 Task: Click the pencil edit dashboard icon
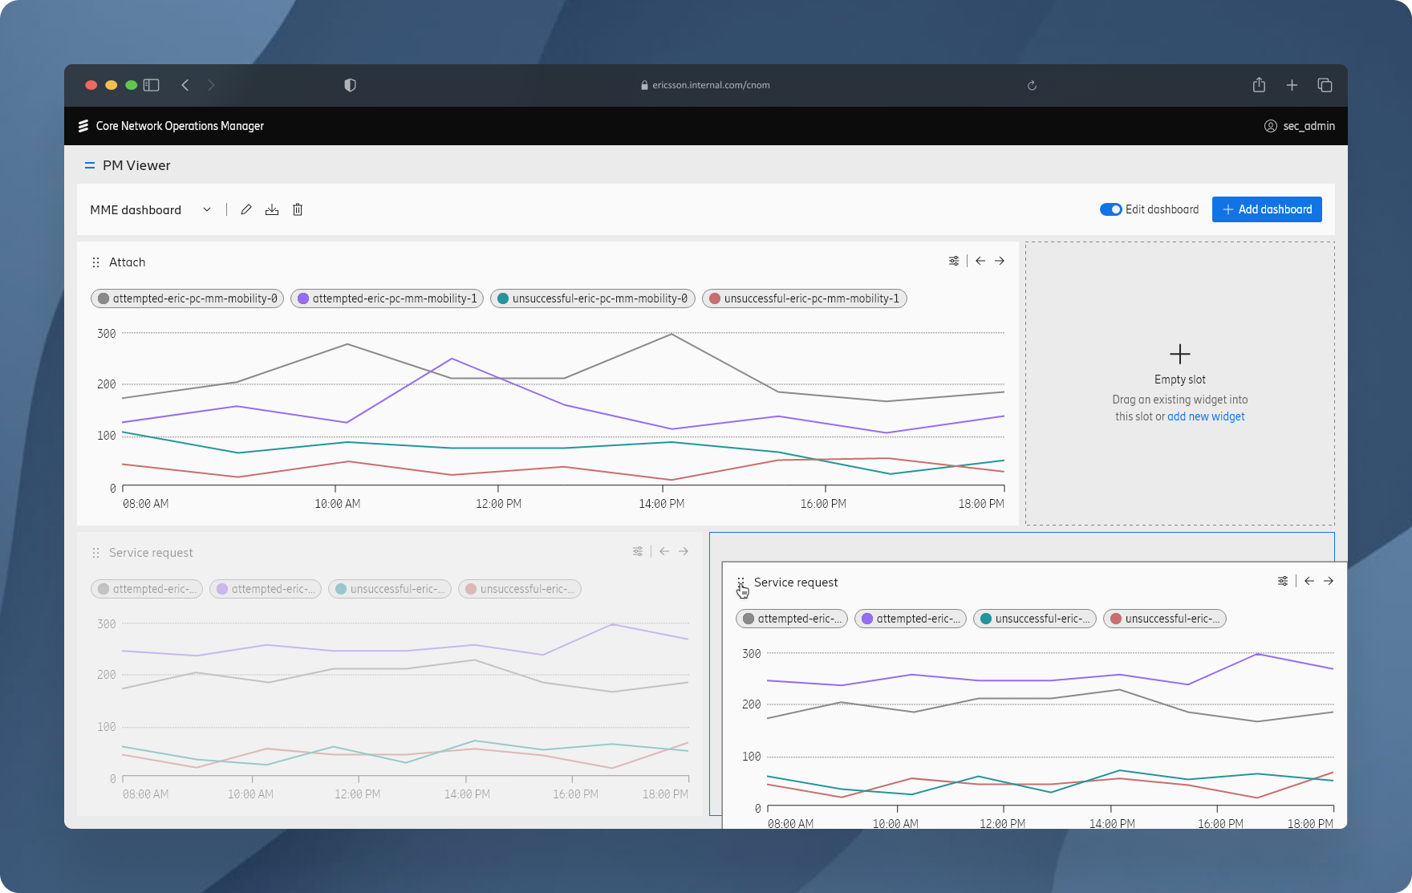click(246, 209)
